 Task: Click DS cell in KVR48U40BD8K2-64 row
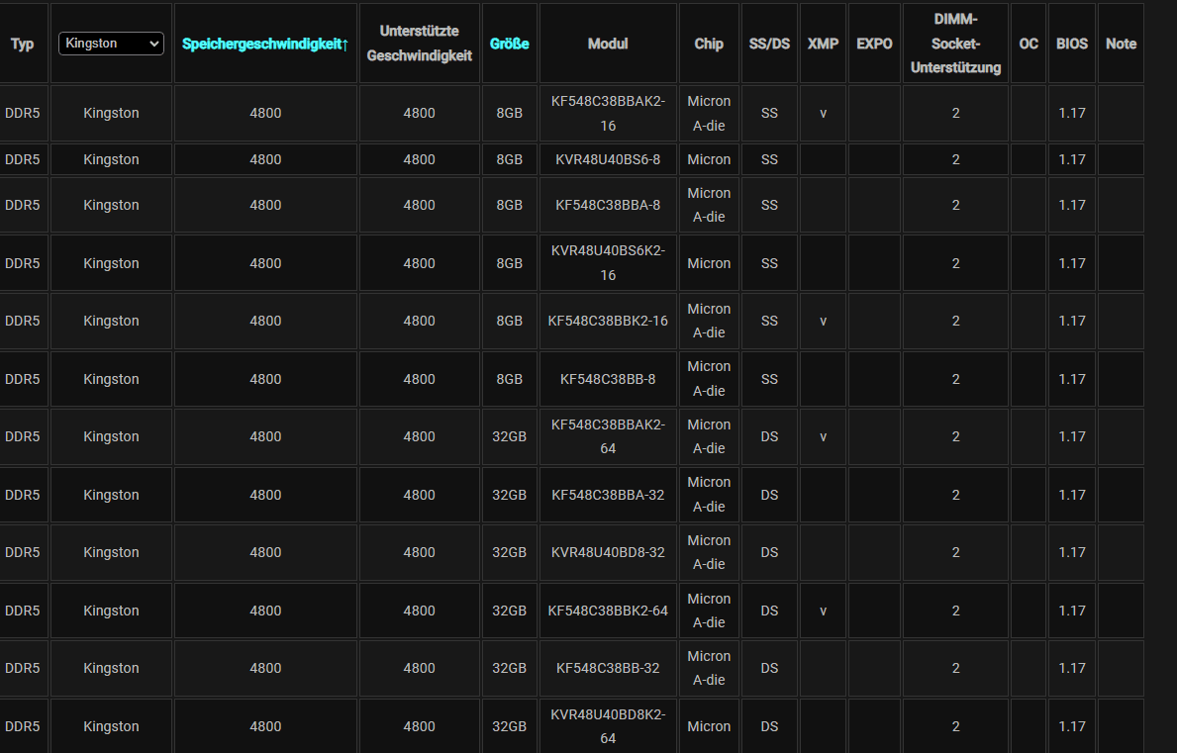pyautogui.click(x=769, y=726)
